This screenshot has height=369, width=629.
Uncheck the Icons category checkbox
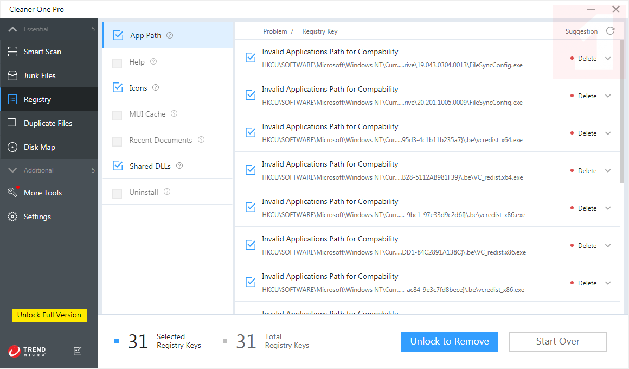coord(118,87)
